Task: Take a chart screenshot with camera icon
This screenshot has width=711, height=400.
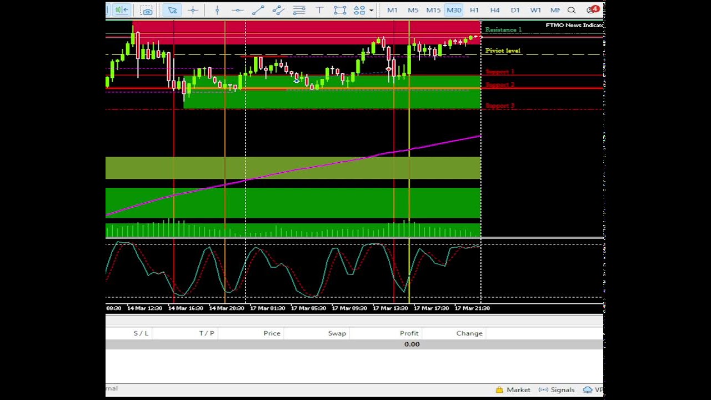Action: click(x=147, y=10)
